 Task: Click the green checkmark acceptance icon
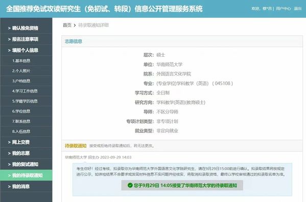[130, 185]
